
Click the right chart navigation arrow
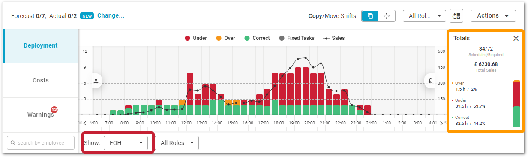[441, 123]
